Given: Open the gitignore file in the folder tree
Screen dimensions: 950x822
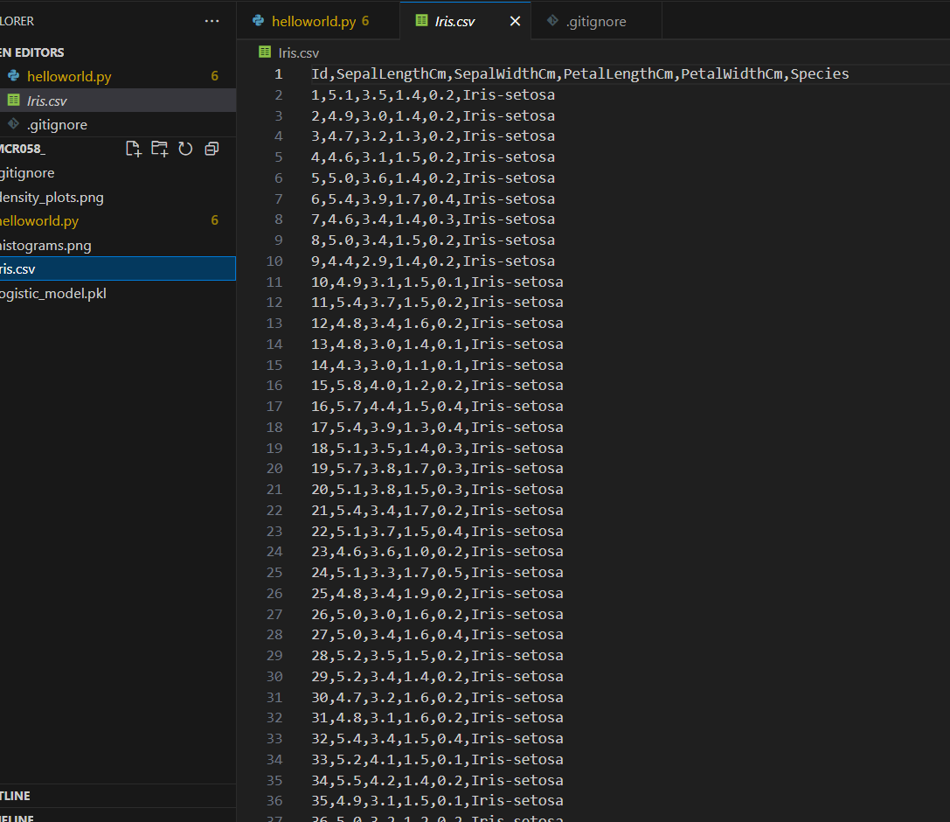Looking at the screenshot, I should click(117, 173).
